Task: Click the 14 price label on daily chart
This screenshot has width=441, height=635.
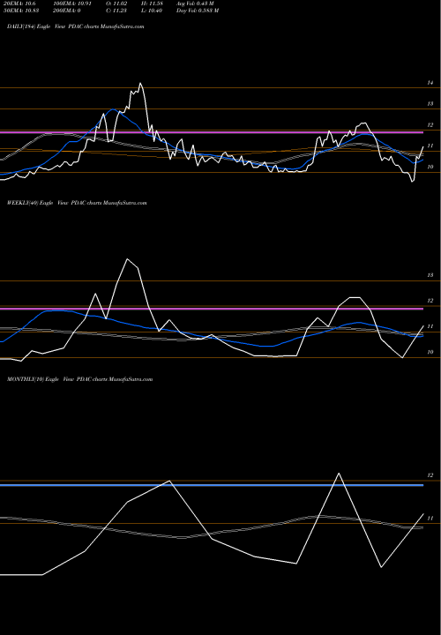Action: (x=430, y=83)
